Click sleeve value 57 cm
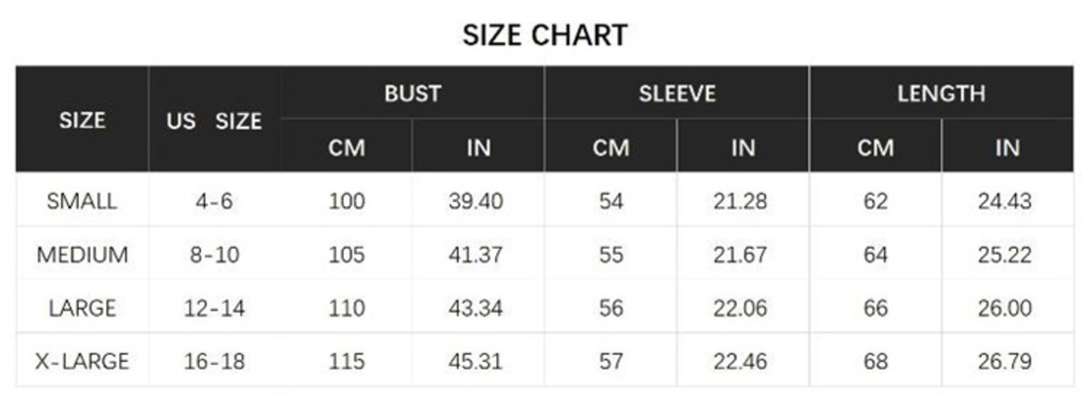The height and width of the screenshot is (407, 1092). pos(611,361)
